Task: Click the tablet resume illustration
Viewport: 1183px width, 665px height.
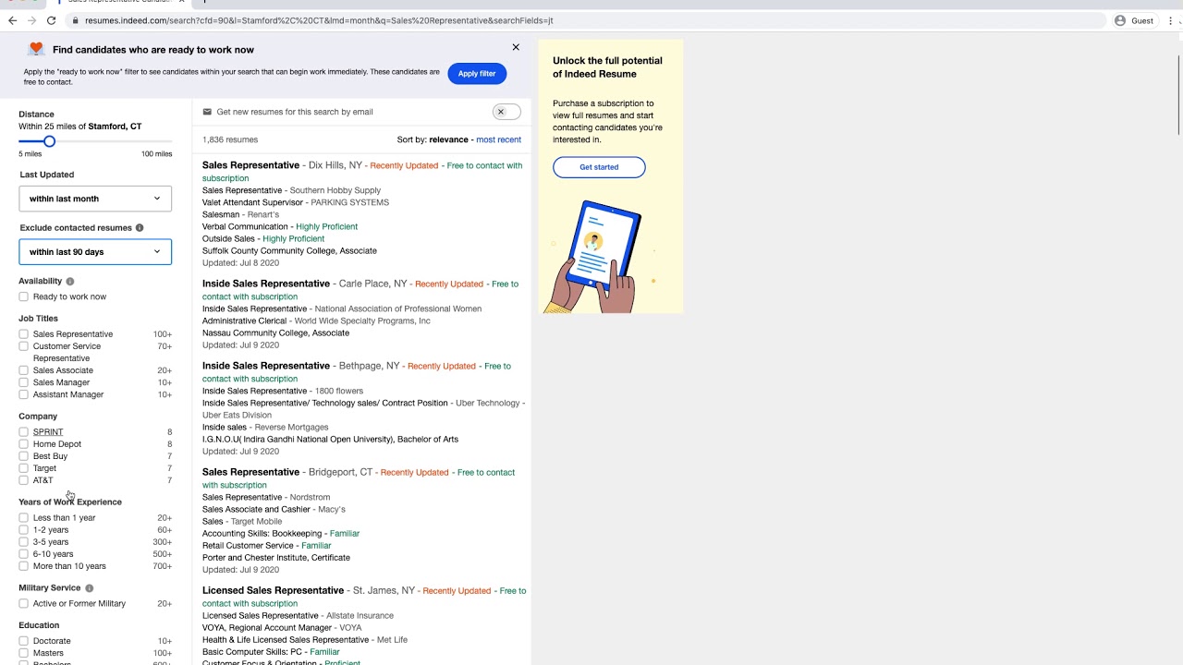Action: [x=597, y=257]
